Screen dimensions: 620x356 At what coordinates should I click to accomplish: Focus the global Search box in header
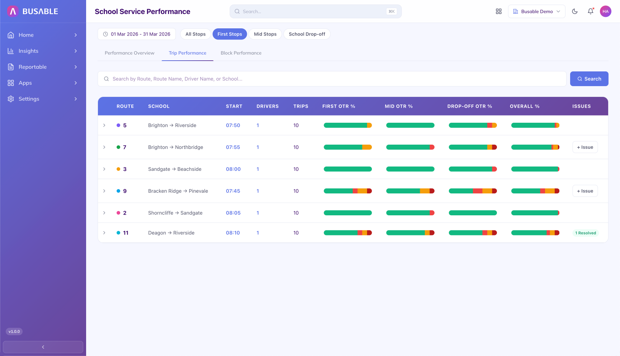(x=316, y=11)
